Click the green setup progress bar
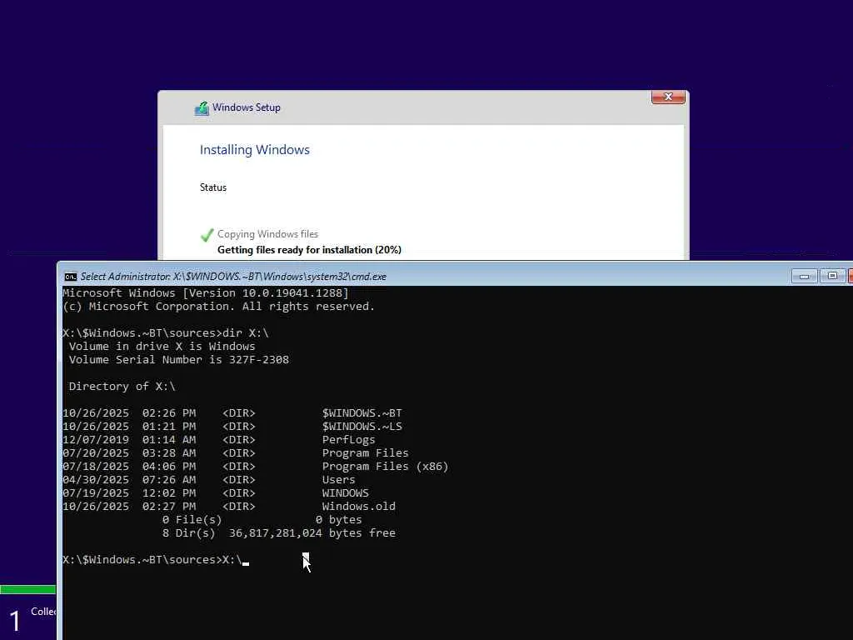Screen dimensions: 853x640 27,589
